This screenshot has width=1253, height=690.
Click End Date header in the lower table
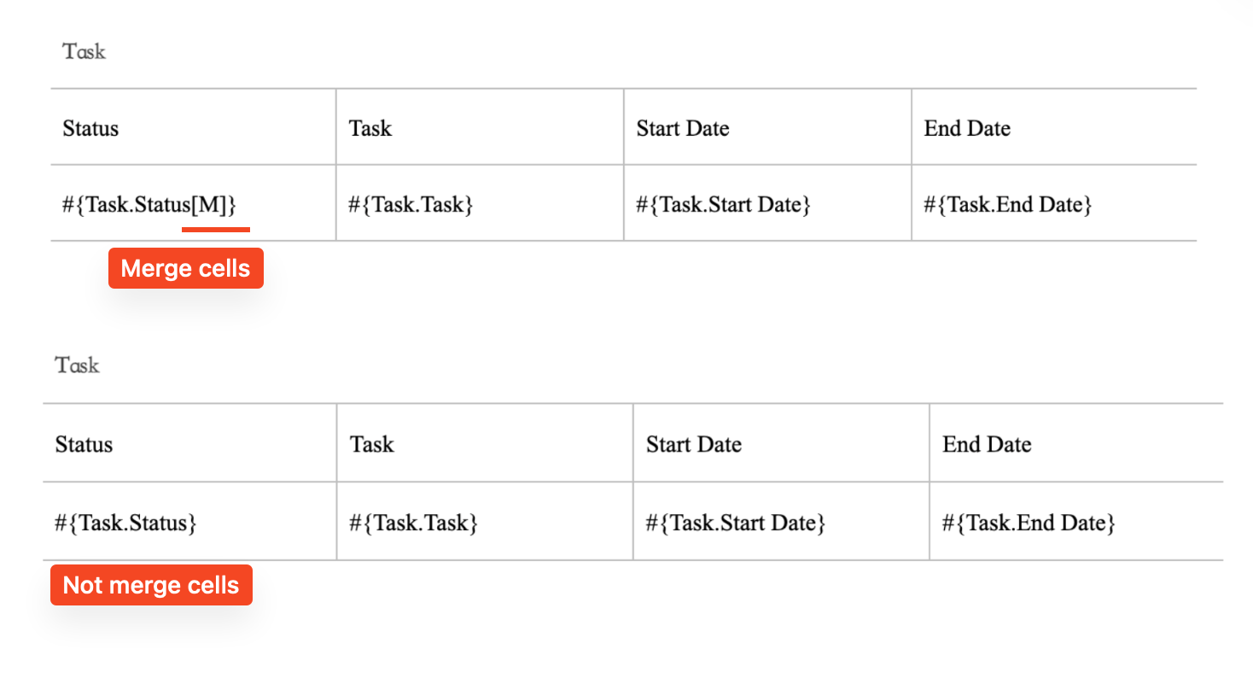[986, 444]
